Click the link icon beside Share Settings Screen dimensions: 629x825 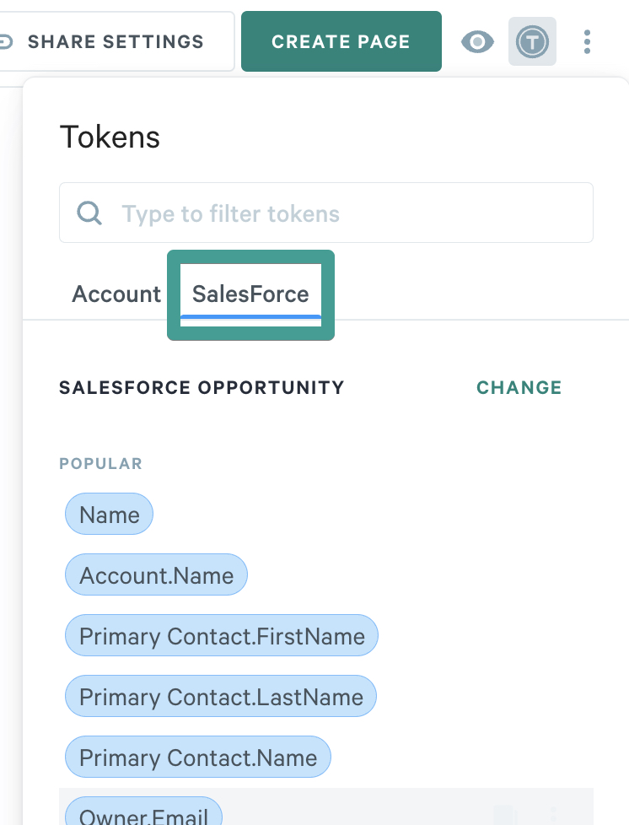point(5,41)
